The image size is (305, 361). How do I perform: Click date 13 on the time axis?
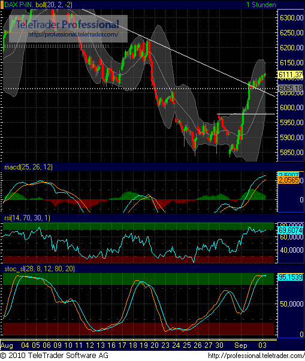(x=101, y=345)
